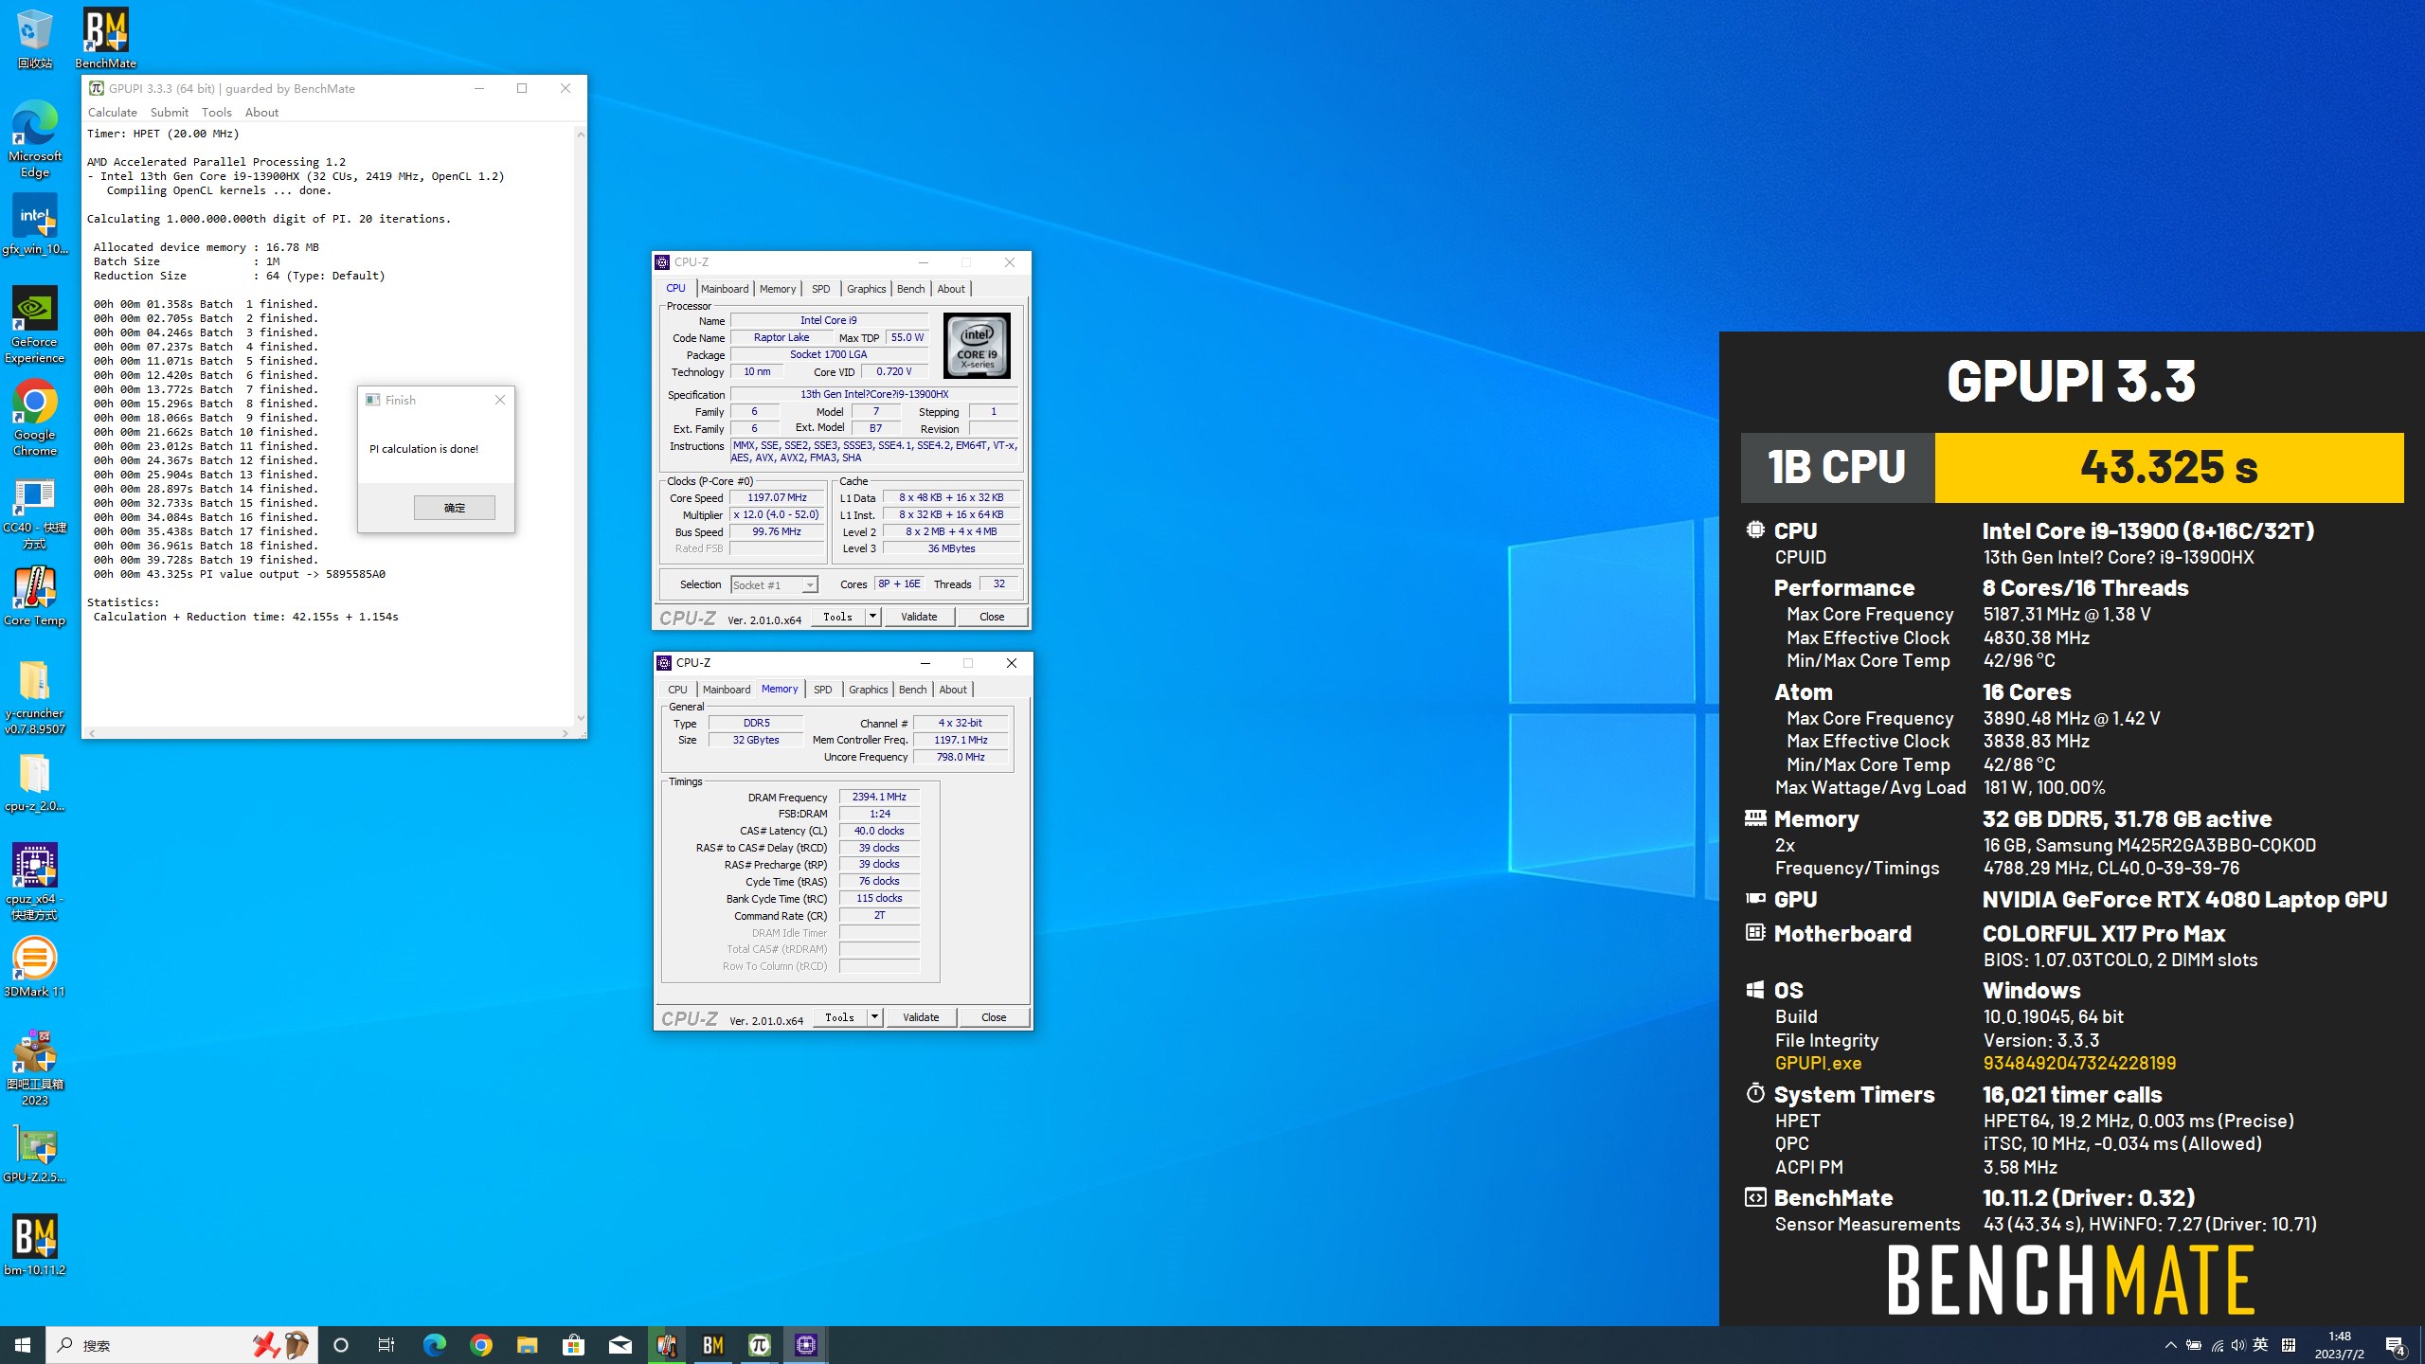Click Close button in upper CPU-Z window

pyautogui.click(x=992, y=617)
